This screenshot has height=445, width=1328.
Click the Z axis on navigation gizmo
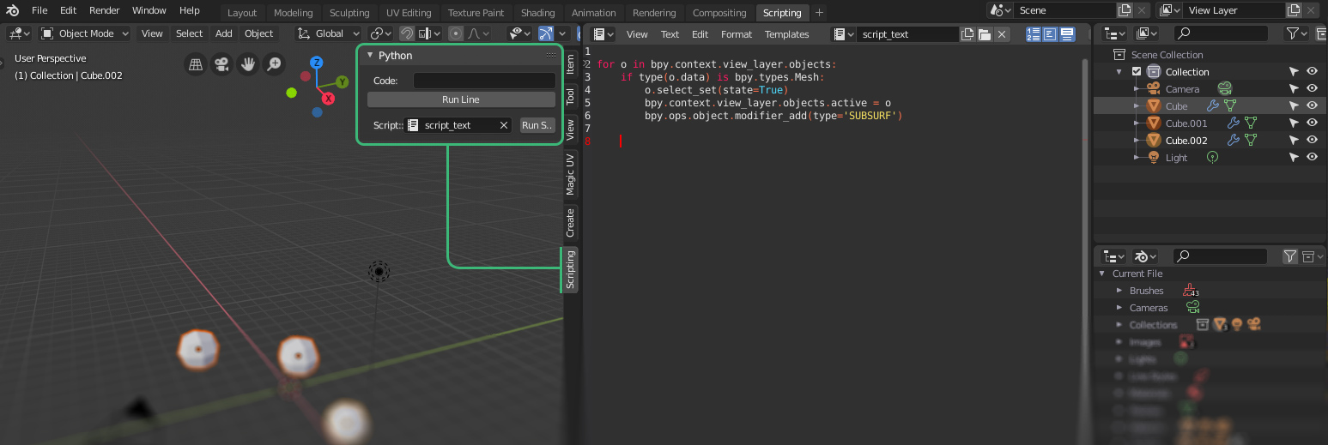317,63
